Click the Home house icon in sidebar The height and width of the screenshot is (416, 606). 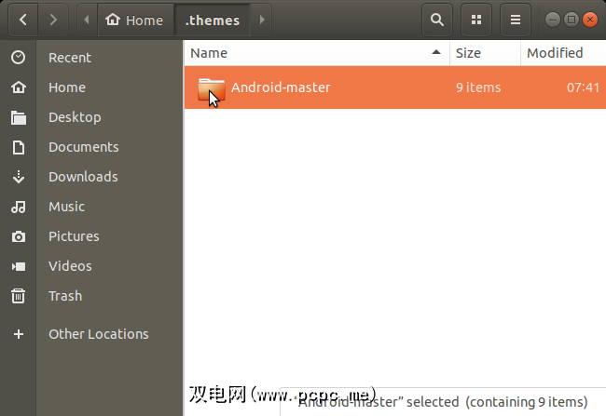click(18, 87)
